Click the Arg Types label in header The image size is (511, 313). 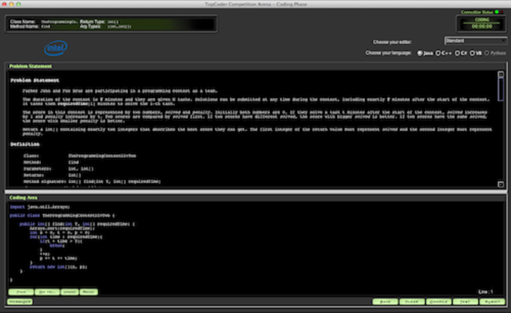[x=91, y=26]
